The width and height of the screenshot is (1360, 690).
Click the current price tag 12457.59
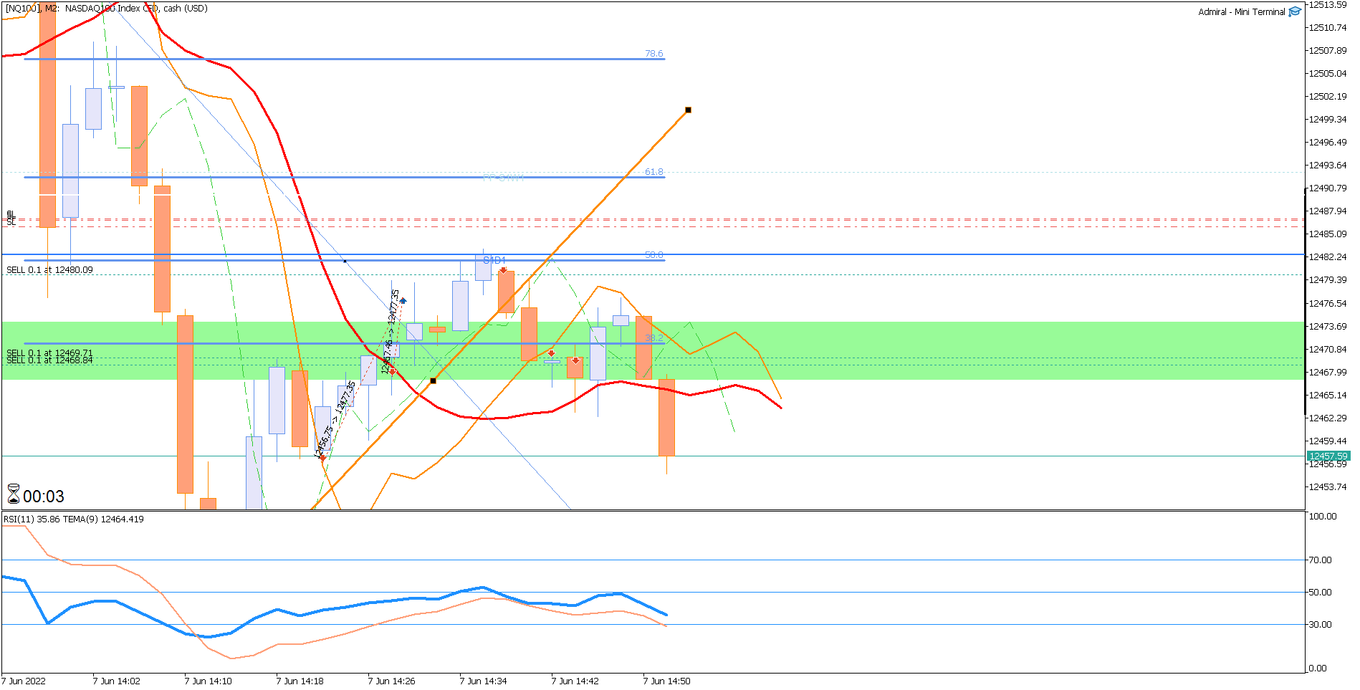[x=1328, y=456]
